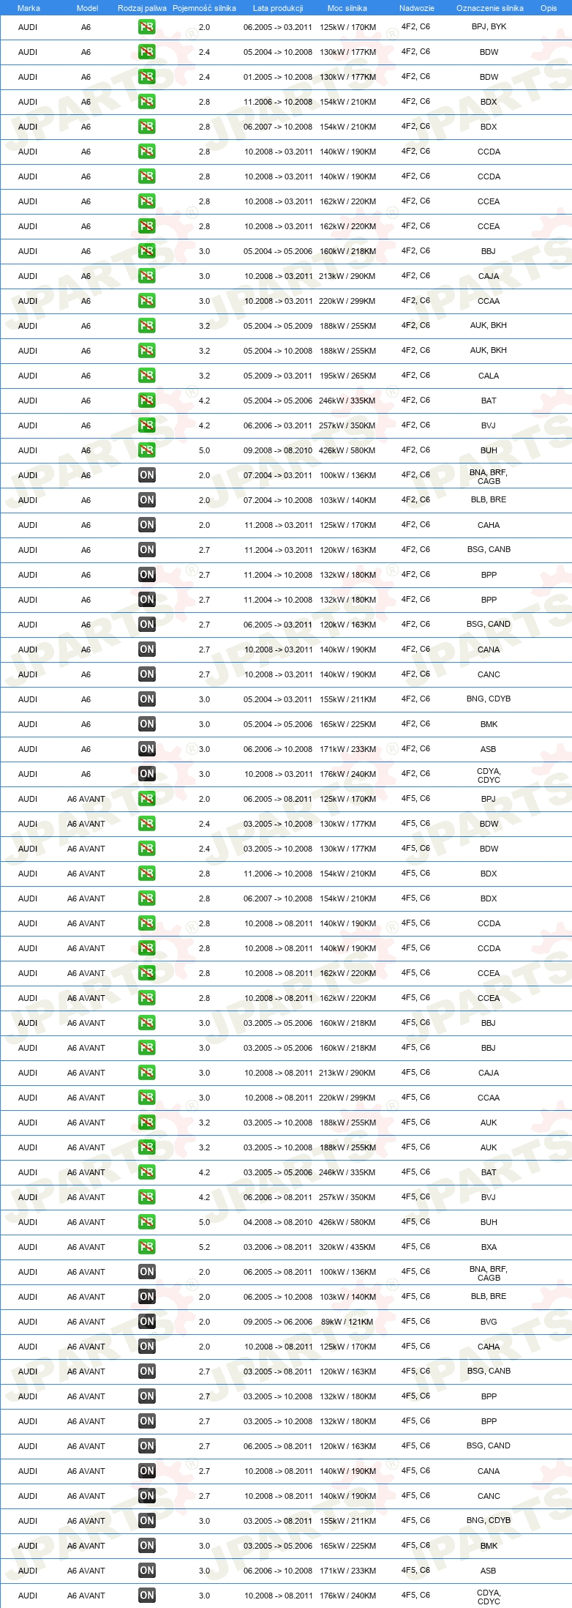
Task: Select the PB fuel icon for A6 CALA engine
Action: coord(146,376)
